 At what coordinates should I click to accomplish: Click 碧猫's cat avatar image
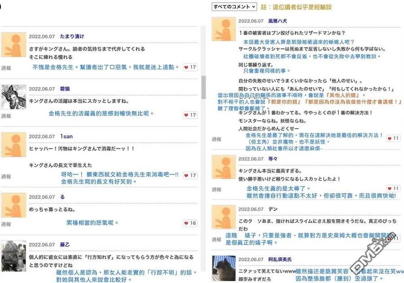pyautogui.click(x=13, y=96)
